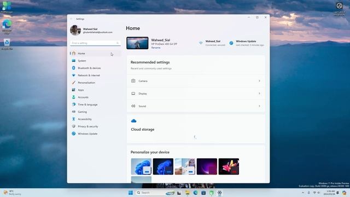This screenshot has height=197, width=350.
Task: Click the microphone icon in system tray
Action: pyautogui.click(x=308, y=193)
